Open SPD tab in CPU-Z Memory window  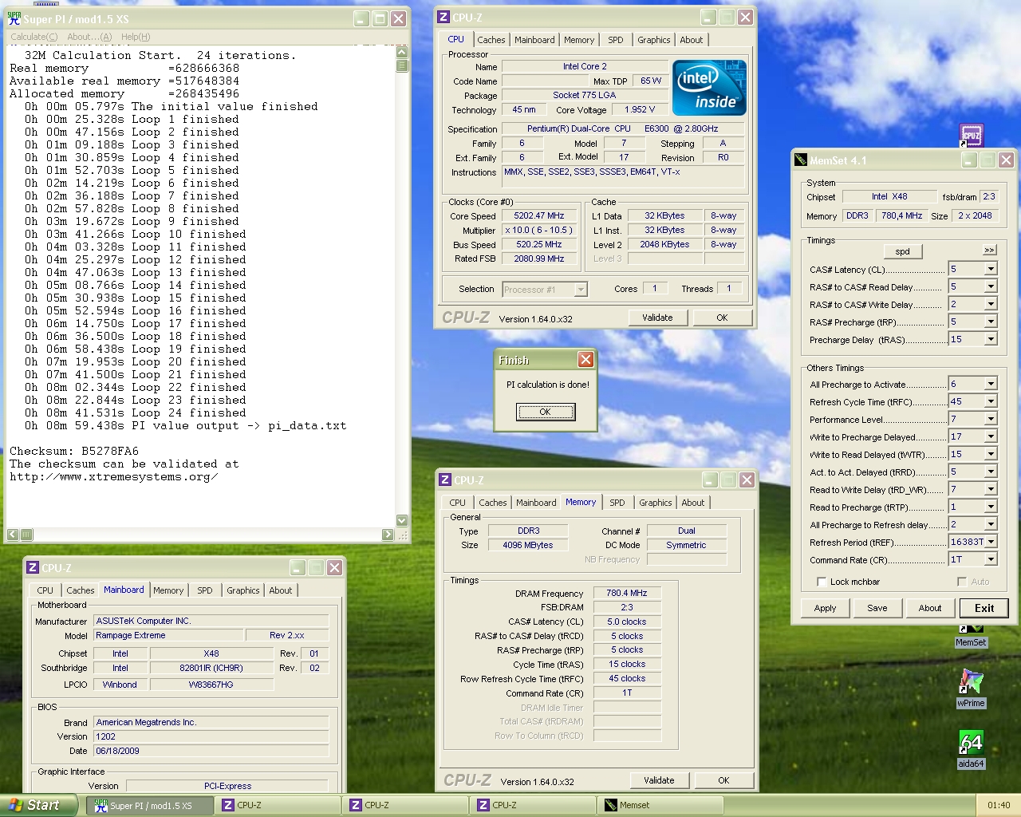point(617,503)
